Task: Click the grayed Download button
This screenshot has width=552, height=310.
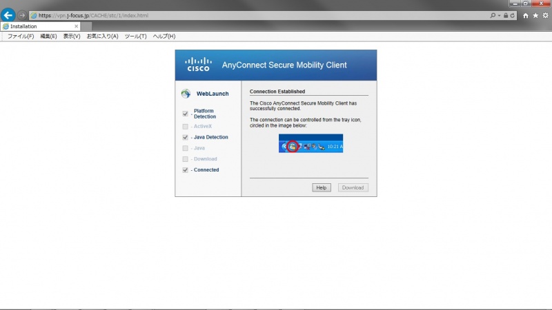Action: [x=353, y=187]
